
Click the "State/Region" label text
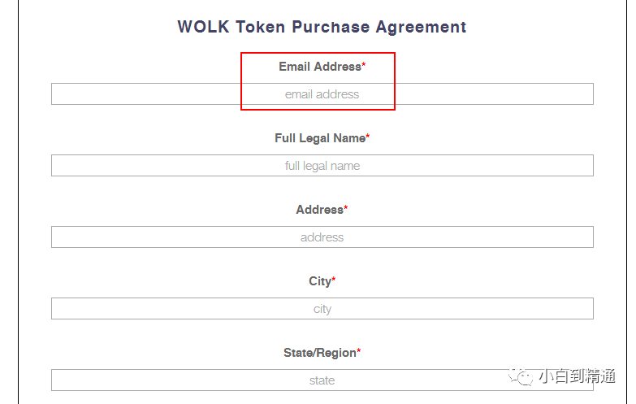tap(319, 353)
